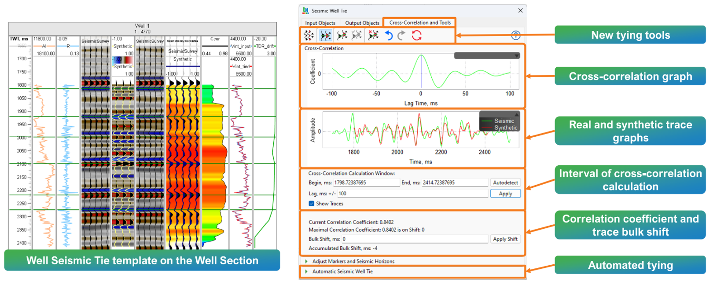The height and width of the screenshot is (285, 713).
Task: Select the Cross-Correlation and Tools tab
Action: [419, 22]
